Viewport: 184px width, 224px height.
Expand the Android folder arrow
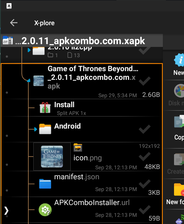(36, 129)
